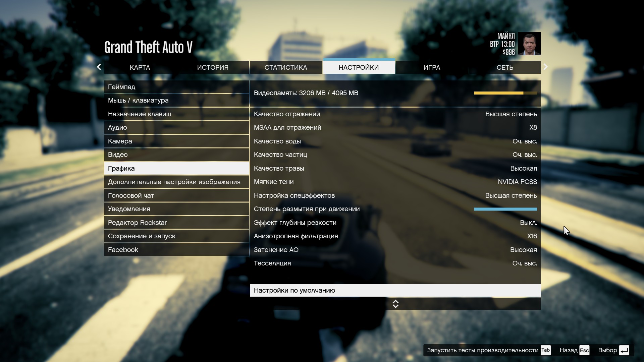The height and width of the screenshot is (362, 644).
Task: Click Michael's character portrait
Action: 529,44
